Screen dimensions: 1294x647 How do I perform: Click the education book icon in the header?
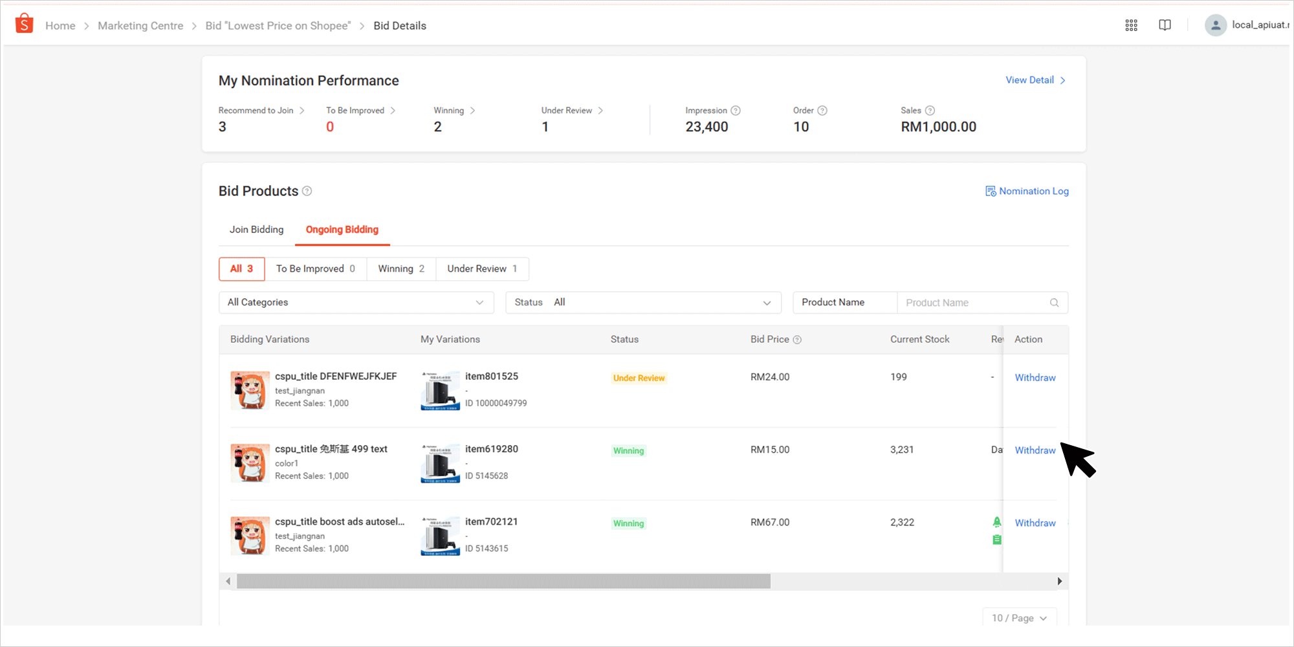(x=1165, y=25)
